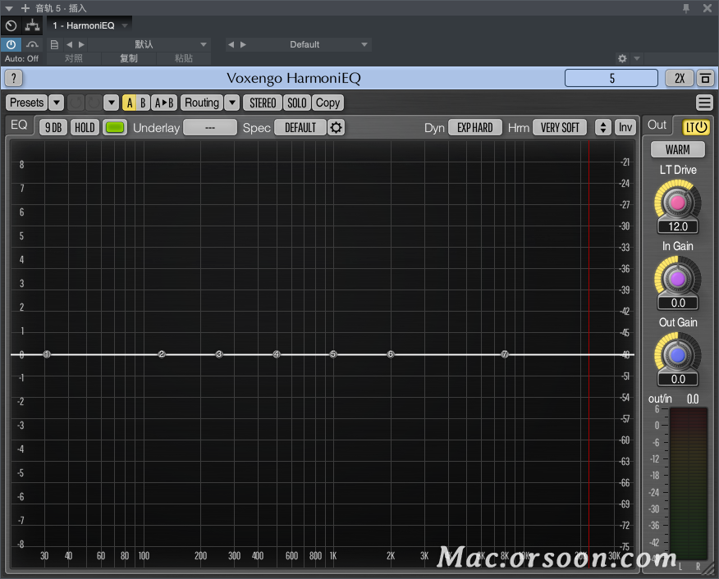Open the spectrum settings gear icon
719x579 pixels.
click(x=336, y=127)
